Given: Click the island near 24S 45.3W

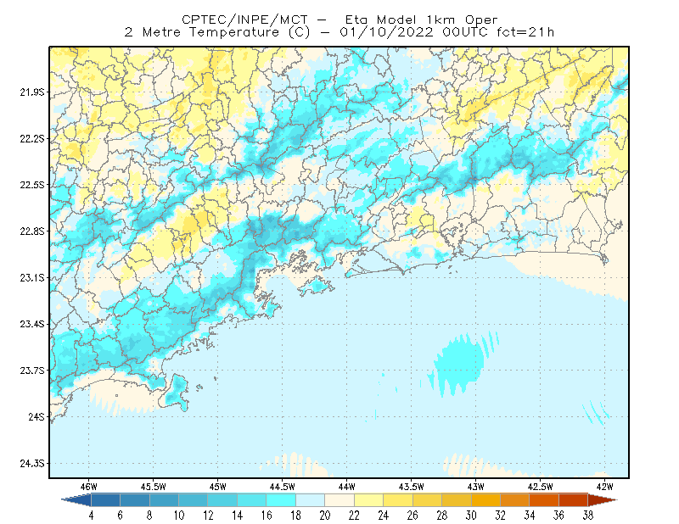Looking at the screenshot, I should [x=175, y=393].
